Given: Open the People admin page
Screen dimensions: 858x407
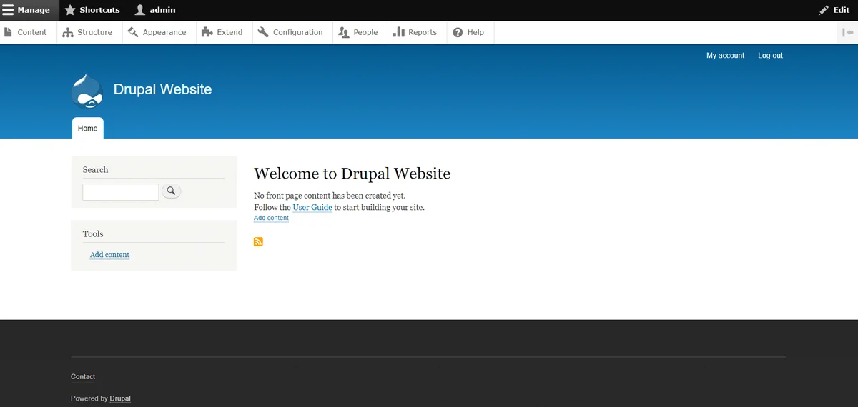Looking at the screenshot, I should point(358,32).
